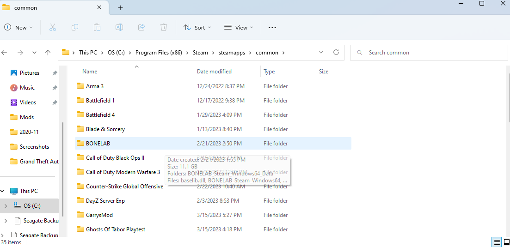Viewport: 510px width, 247px height.
Task: Select the Blade & Sorcery folder
Action: pyautogui.click(x=213, y=129)
